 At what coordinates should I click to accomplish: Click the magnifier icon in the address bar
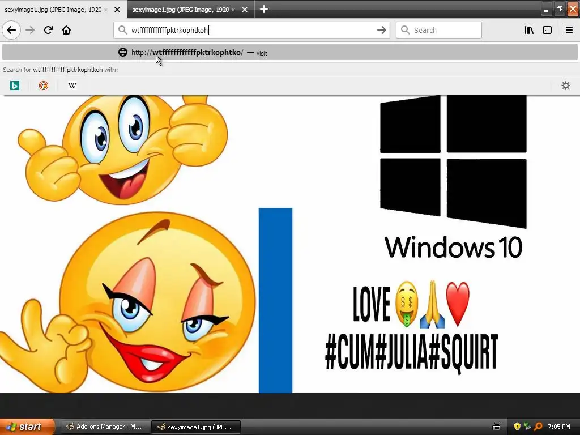[122, 30]
